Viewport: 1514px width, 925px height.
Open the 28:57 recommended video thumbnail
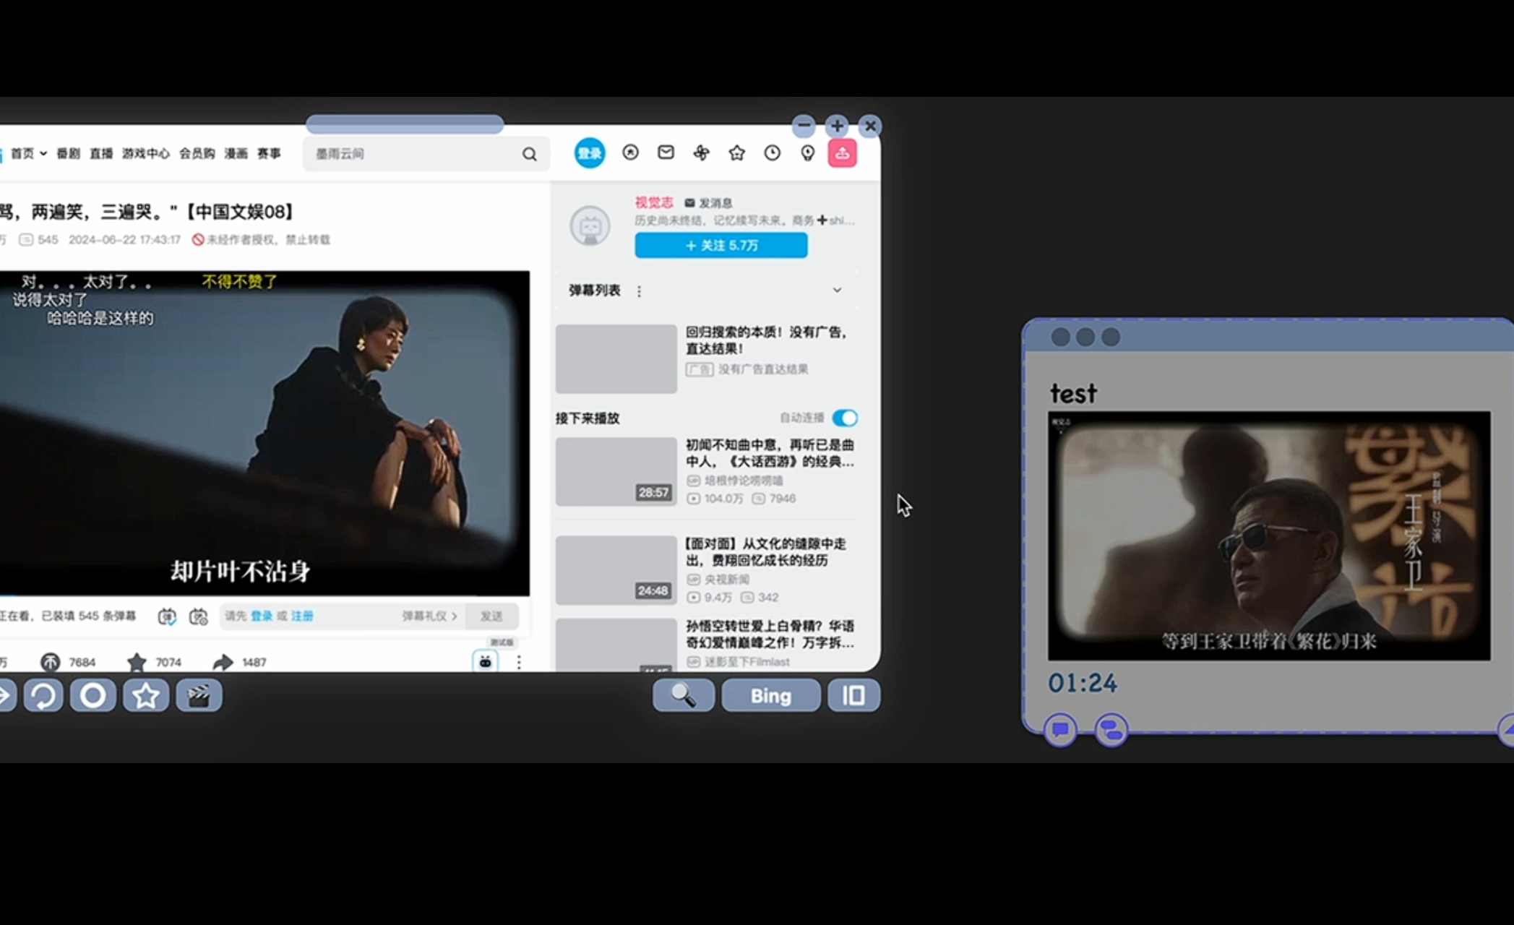point(616,471)
